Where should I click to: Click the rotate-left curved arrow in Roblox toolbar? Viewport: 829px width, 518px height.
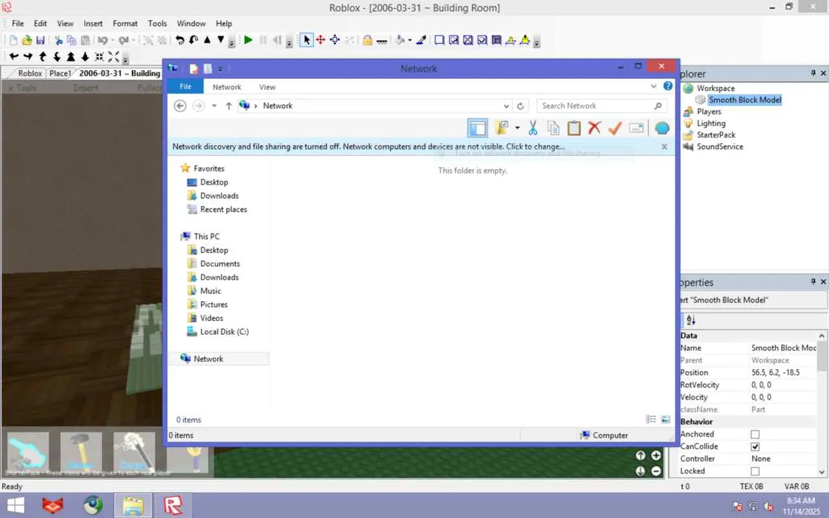pos(180,40)
